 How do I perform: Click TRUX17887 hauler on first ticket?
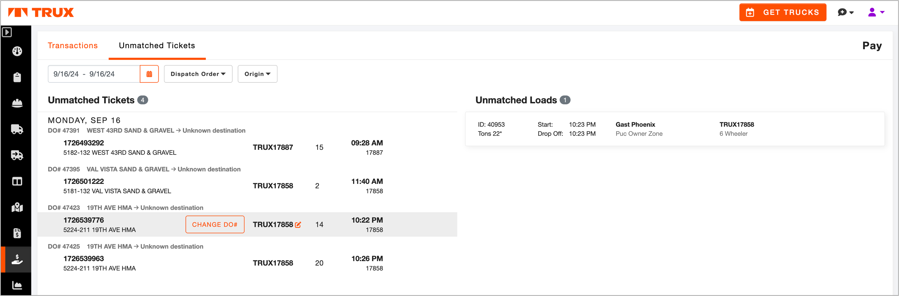(x=273, y=148)
